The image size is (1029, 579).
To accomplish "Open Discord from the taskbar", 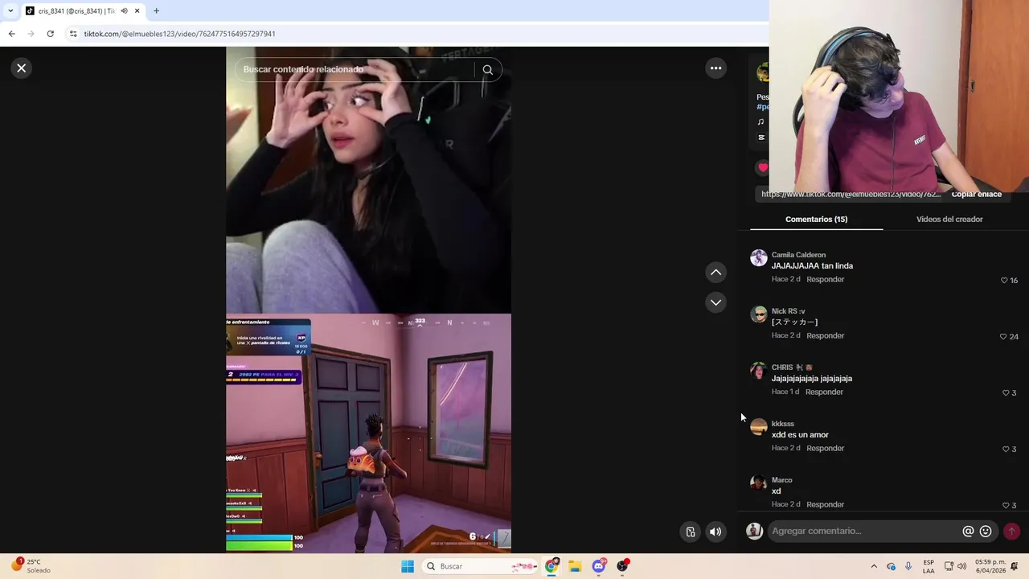I will [x=599, y=566].
